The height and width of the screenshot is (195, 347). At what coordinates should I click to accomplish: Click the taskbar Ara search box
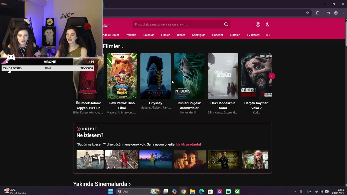(138, 191)
